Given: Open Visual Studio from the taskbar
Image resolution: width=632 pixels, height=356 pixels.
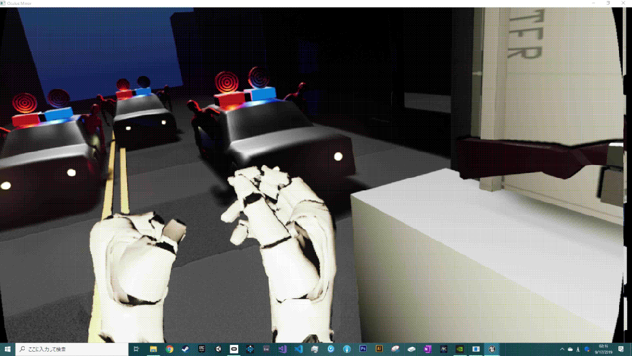Looking at the screenshot, I should coord(282,349).
